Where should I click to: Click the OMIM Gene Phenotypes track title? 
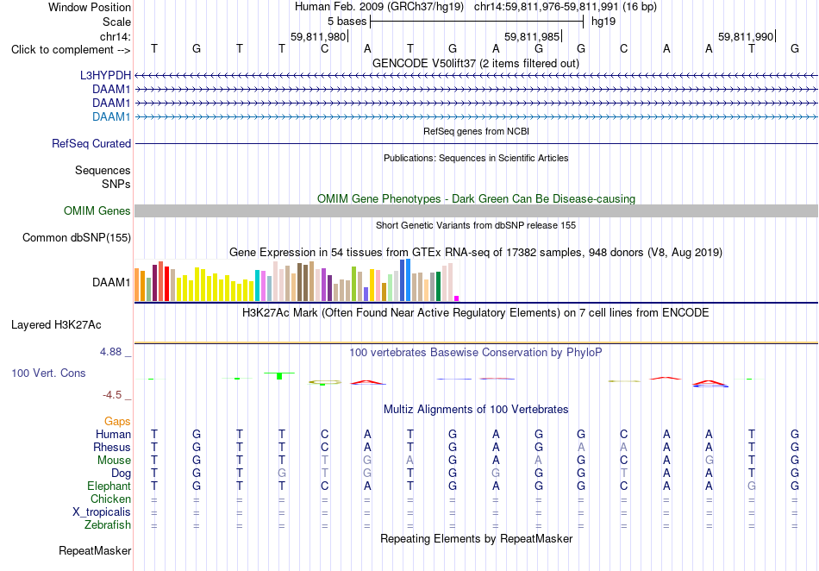pos(476,198)
